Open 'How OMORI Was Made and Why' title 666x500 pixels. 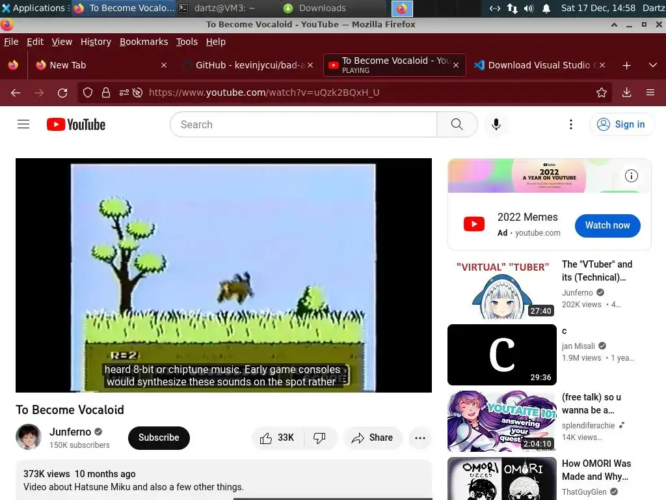(x=596, y=470)
